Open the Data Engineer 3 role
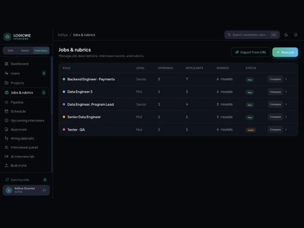The height and width of the screenshot is (228, 304). pyautogui.click(x=80, y=92)
